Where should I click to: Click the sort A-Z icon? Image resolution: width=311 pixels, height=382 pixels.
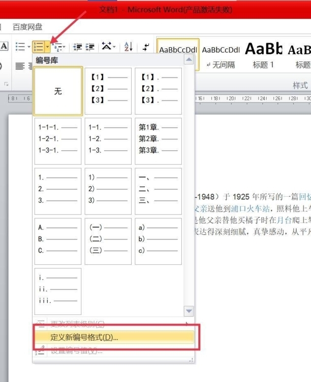(128, 47)
